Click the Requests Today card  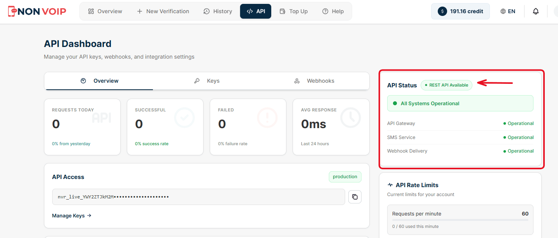(x=82, y=127)
